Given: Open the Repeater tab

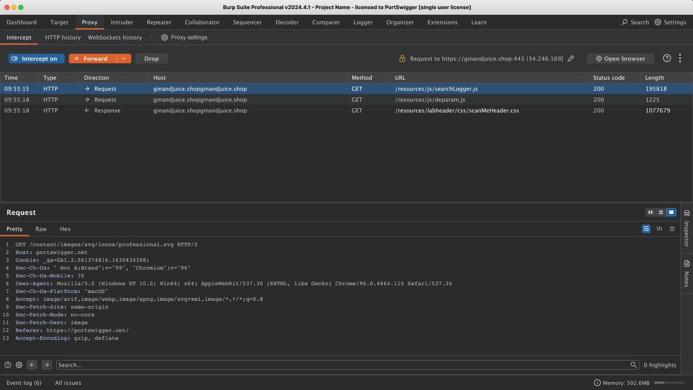Looking at the screenshot, I should pos(159,23).
